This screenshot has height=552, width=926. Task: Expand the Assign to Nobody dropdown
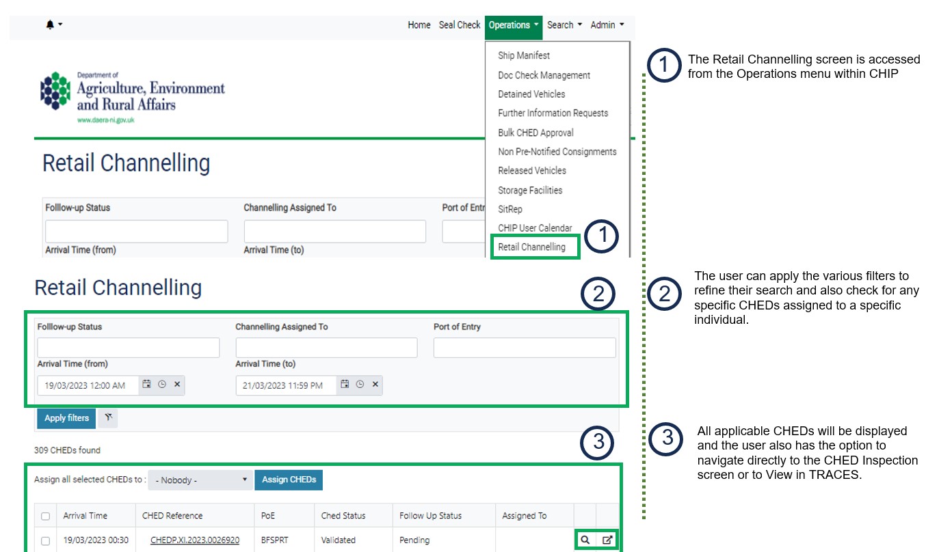click(200, 480)
